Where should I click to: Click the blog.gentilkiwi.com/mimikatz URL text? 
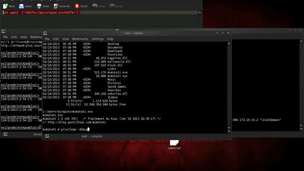[x=77, y=123]
